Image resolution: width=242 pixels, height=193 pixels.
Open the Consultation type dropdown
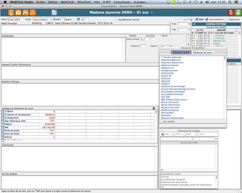(x=51, y=20)
